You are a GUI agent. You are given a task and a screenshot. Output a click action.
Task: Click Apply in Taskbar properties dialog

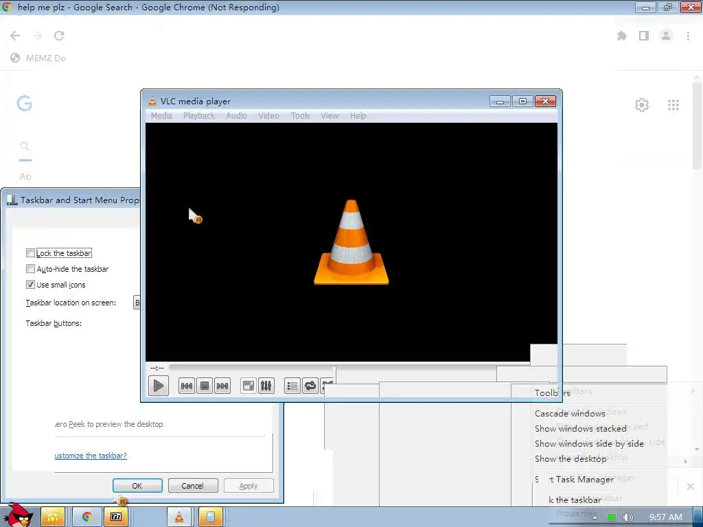click(x=249, y=486)
